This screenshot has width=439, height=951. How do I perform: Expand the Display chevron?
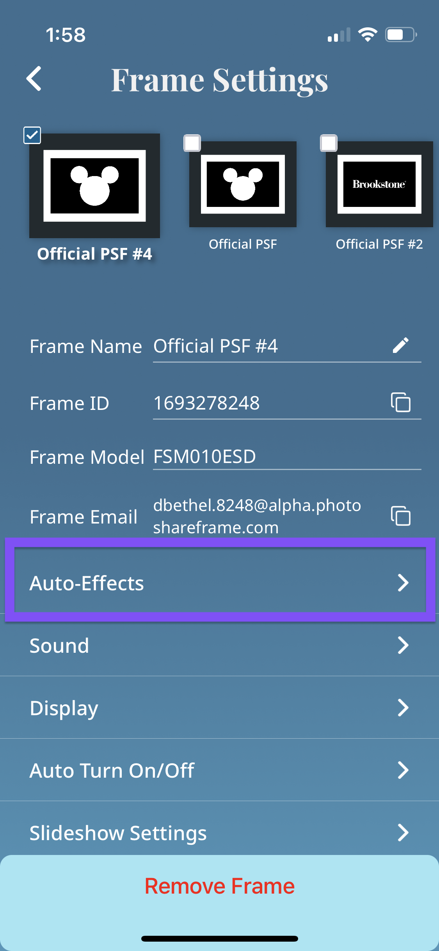click(403, 708)
